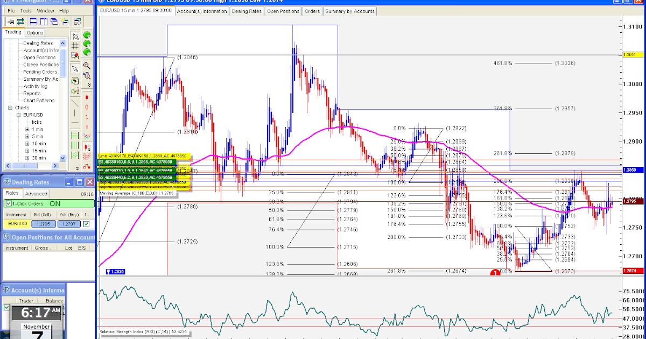
Task: Switch to the Summary by Accounts chart tab
Action: [349, 11]
